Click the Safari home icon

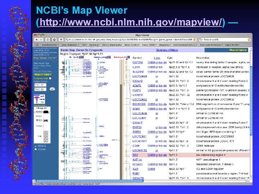tap(54, 40)
